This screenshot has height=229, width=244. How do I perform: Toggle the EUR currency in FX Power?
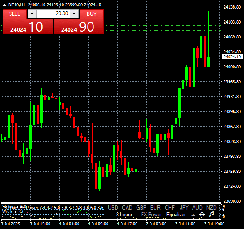point(155,208)
